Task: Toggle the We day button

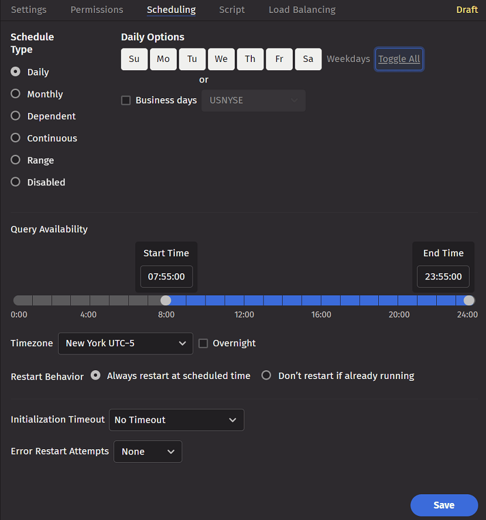Action: click(x=221, y=59)
